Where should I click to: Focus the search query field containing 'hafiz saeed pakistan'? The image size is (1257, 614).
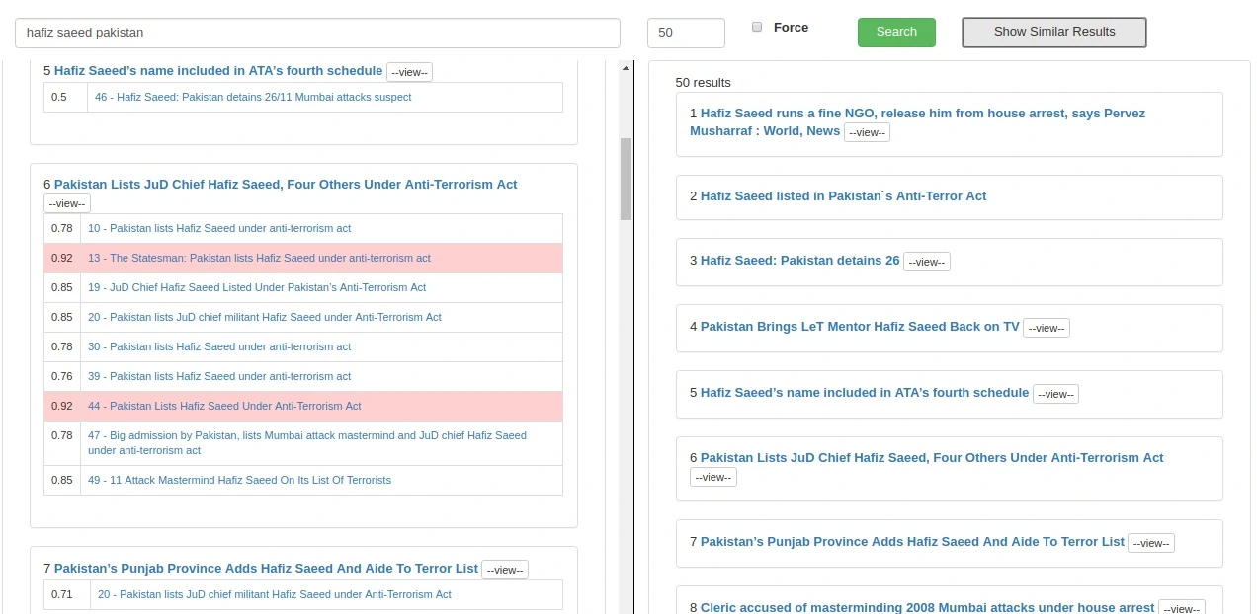[317, 33]
